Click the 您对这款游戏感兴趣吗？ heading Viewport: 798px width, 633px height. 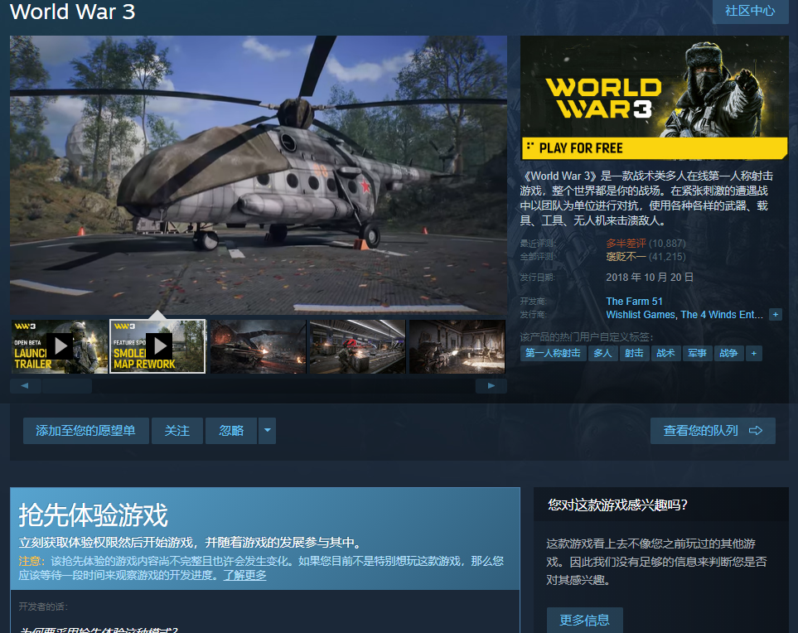[617, 505]
